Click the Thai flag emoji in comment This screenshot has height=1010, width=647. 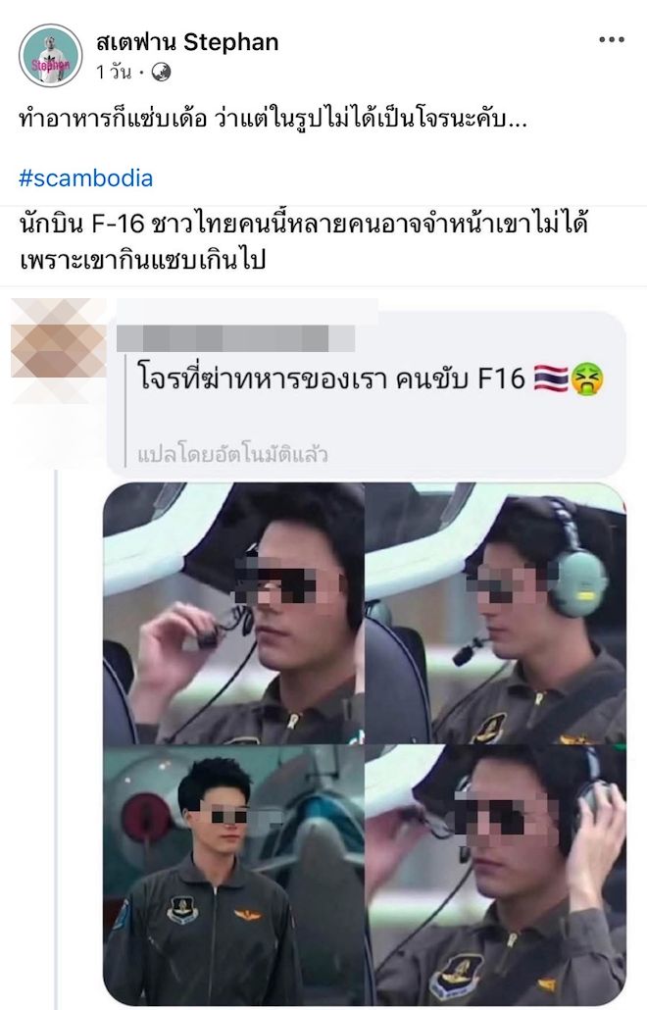point(551,379)
